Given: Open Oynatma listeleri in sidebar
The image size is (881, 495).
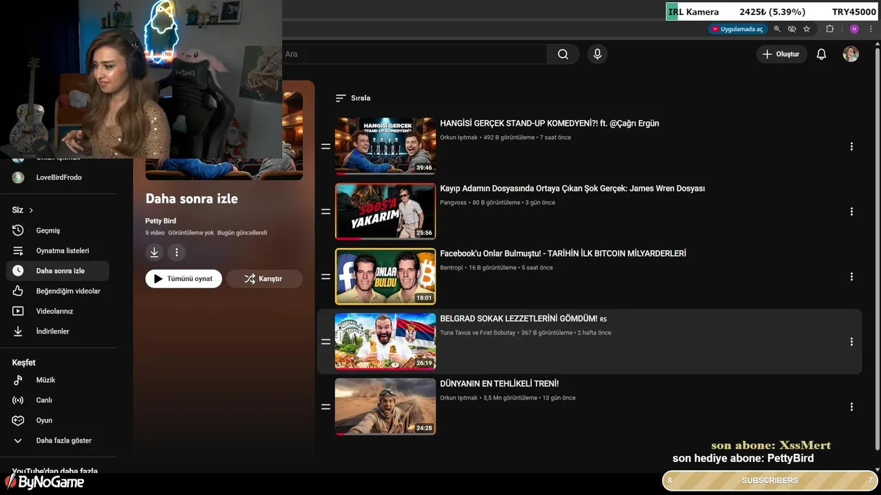Looking at the screenshot, I should point(57,251).
